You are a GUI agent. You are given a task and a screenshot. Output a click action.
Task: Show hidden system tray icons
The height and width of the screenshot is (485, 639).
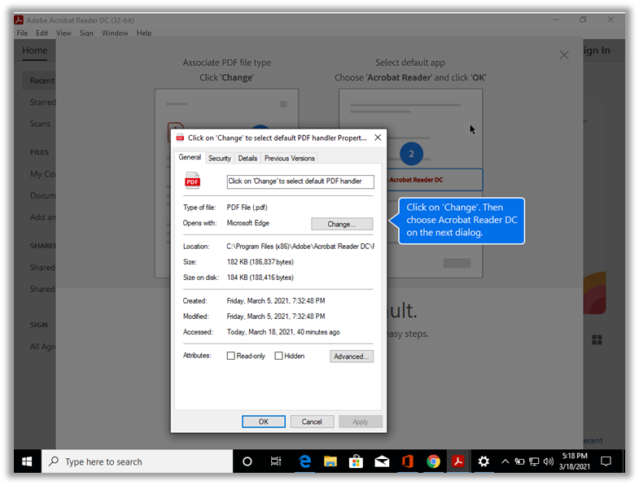pyautogui.click(x=505, y=461)
